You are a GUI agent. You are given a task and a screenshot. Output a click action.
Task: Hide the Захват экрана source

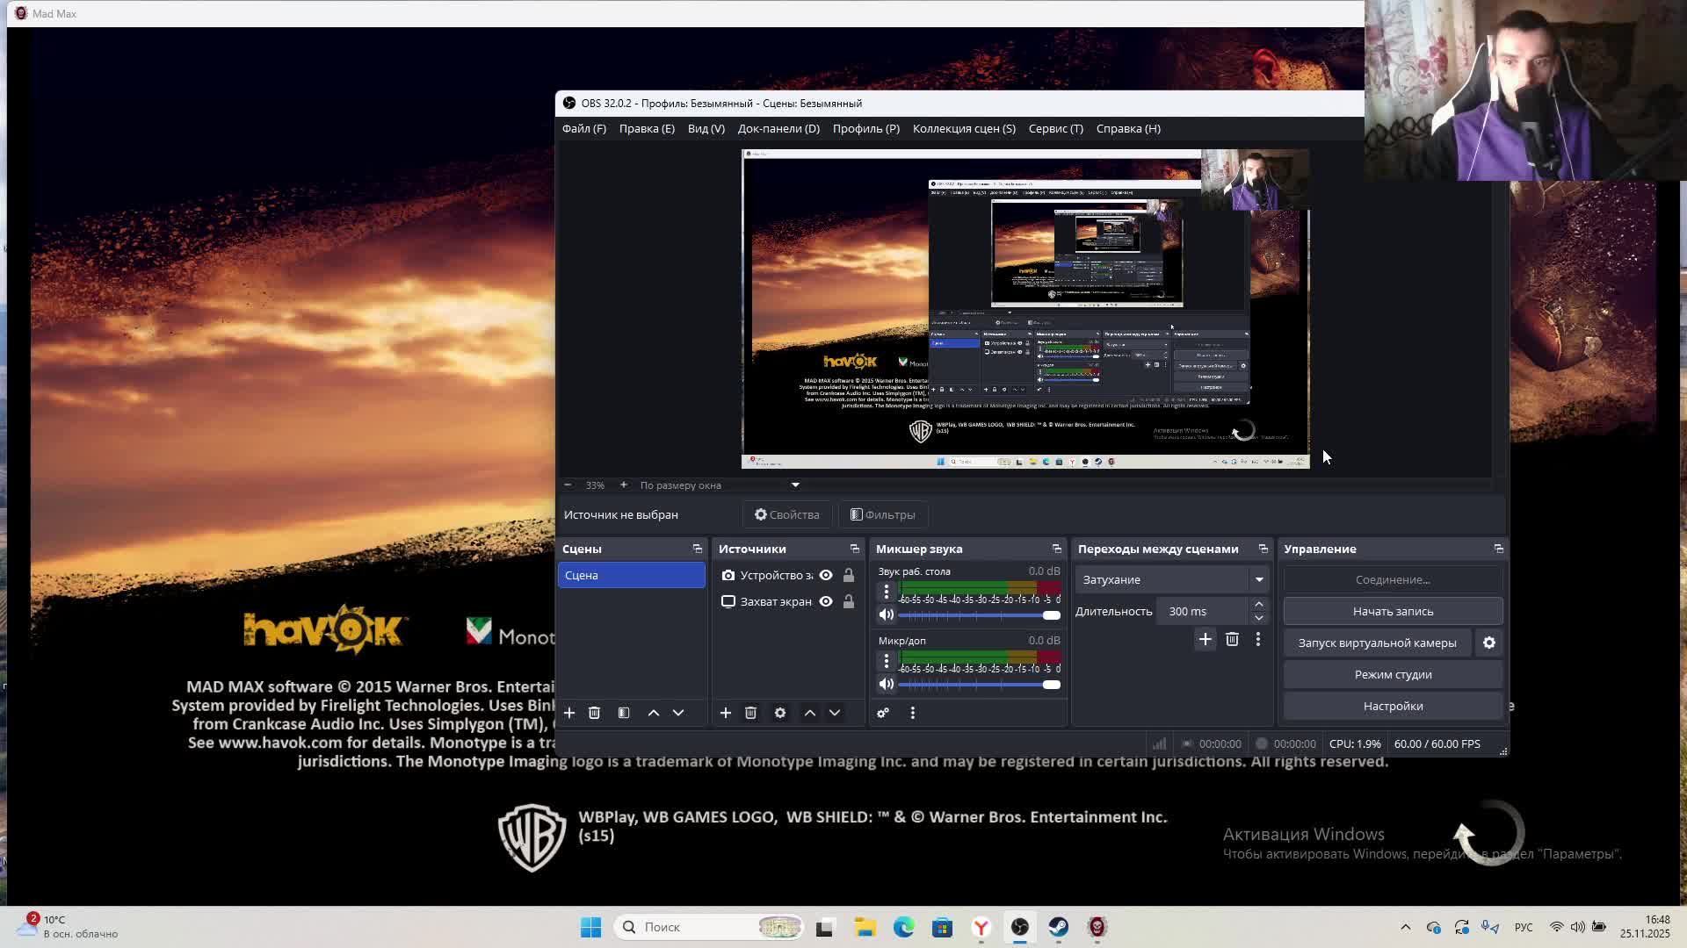click(x=826, y=601)
